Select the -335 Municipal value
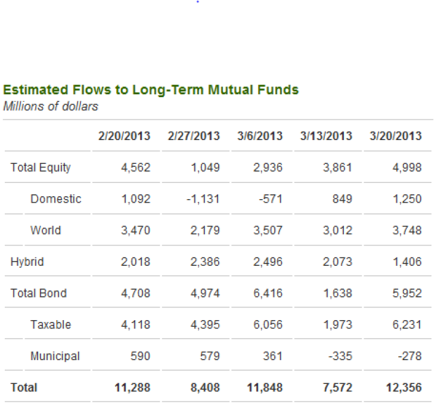Viewport: 441px width, 403px height. (x=341, y=356)
